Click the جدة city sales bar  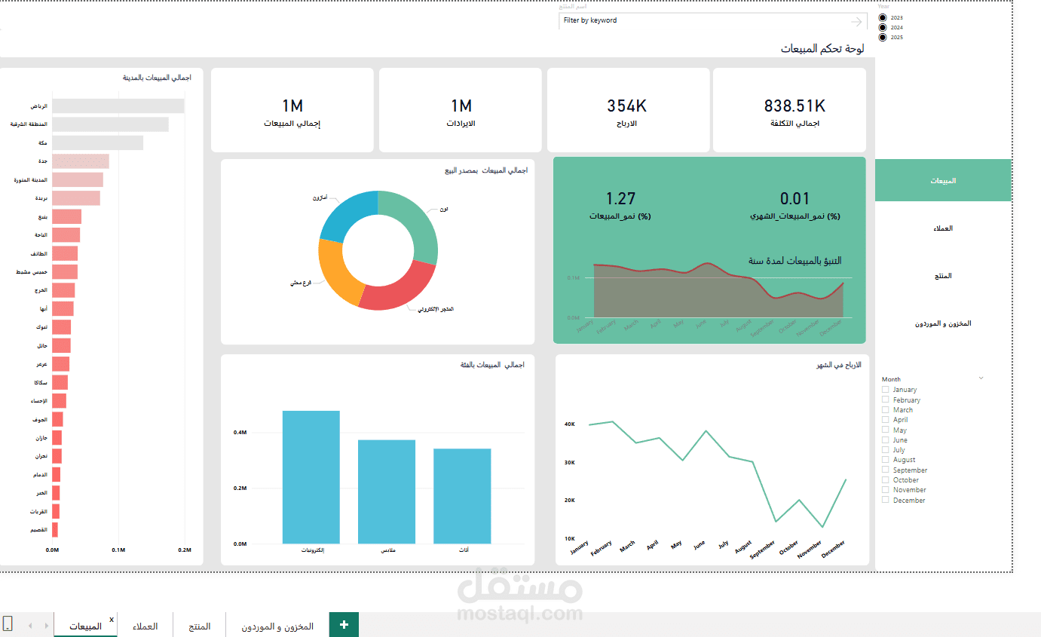[x=81, y=161]
